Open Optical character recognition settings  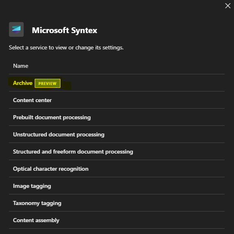117,169
